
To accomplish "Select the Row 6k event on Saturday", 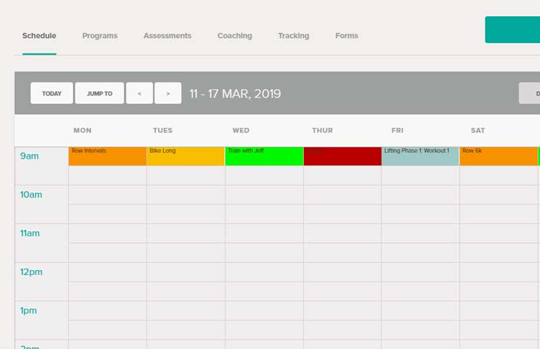I will (x=498, y=156).
